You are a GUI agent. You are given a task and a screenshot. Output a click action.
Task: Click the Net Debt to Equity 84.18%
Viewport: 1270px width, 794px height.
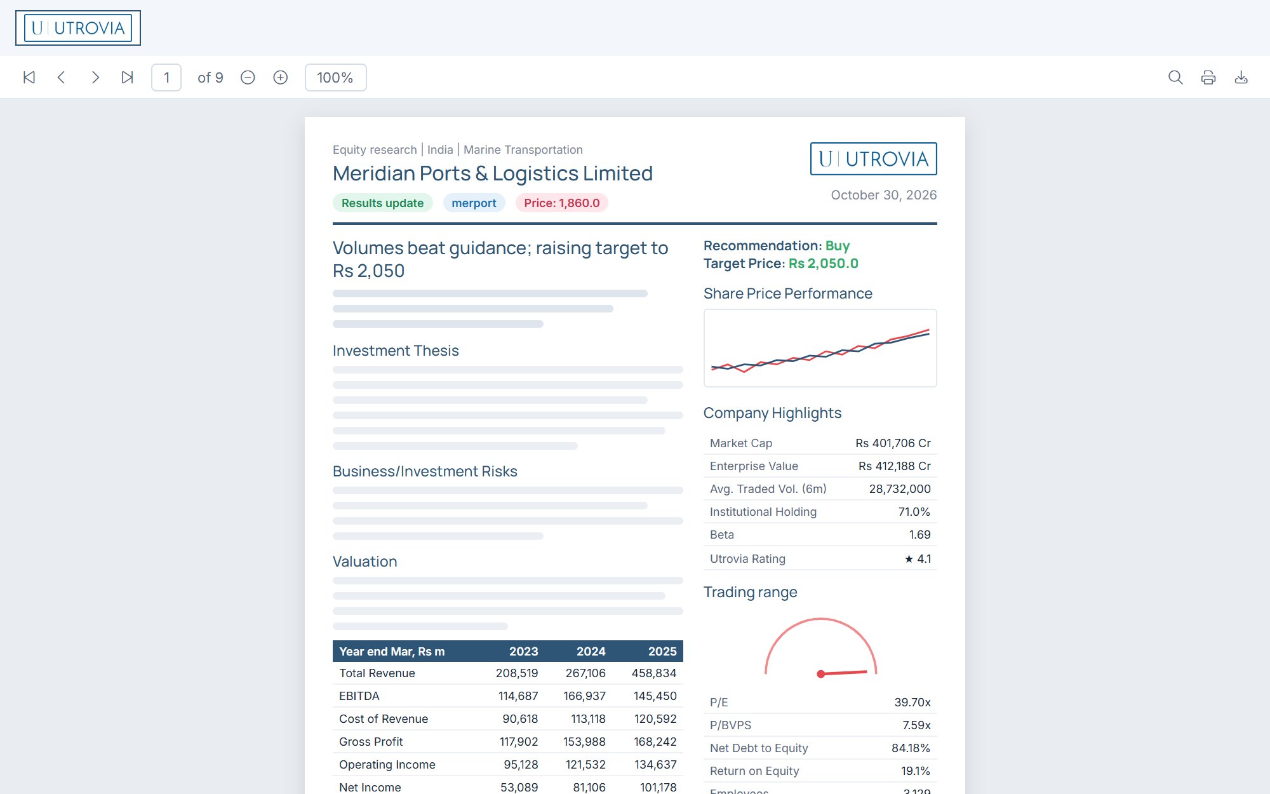click(911, 748)
